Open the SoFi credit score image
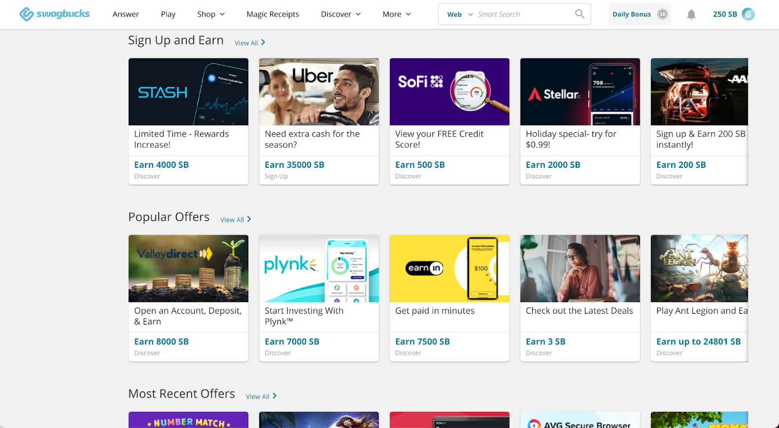 point(449,92)
